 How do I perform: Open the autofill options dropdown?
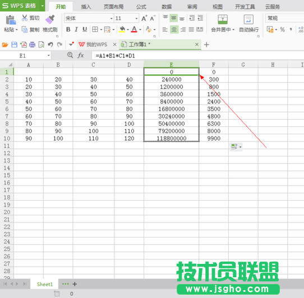click(x=240, y=147)
